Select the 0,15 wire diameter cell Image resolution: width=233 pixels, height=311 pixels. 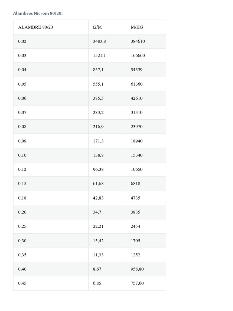point(22,183)
